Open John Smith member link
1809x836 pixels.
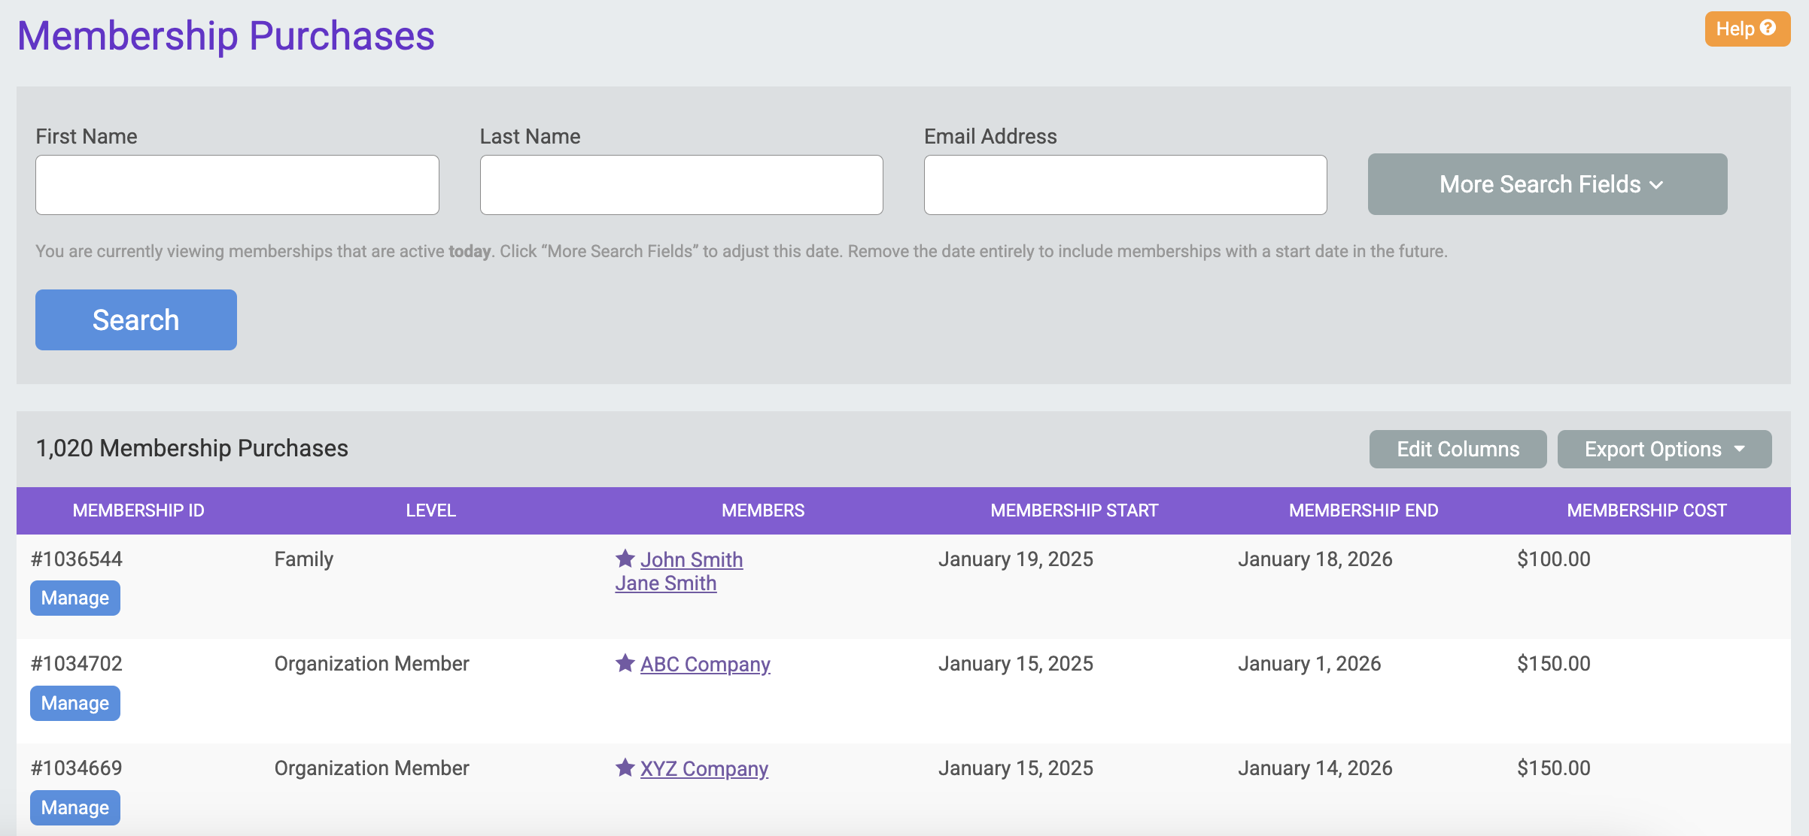point(692,560)
